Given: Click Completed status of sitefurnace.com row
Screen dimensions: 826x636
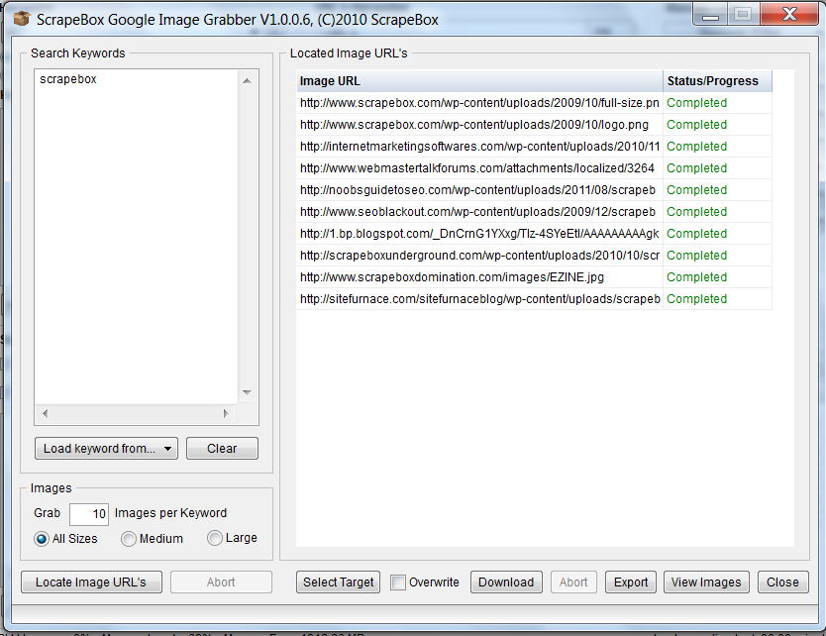Looking at the screenshot, I should (696, 299).
